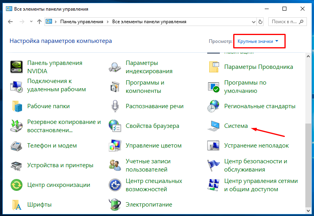Select Панель управления breadcrumb in address bar
314x216 pixels.
pyautogui.click(x=82, y=22)
